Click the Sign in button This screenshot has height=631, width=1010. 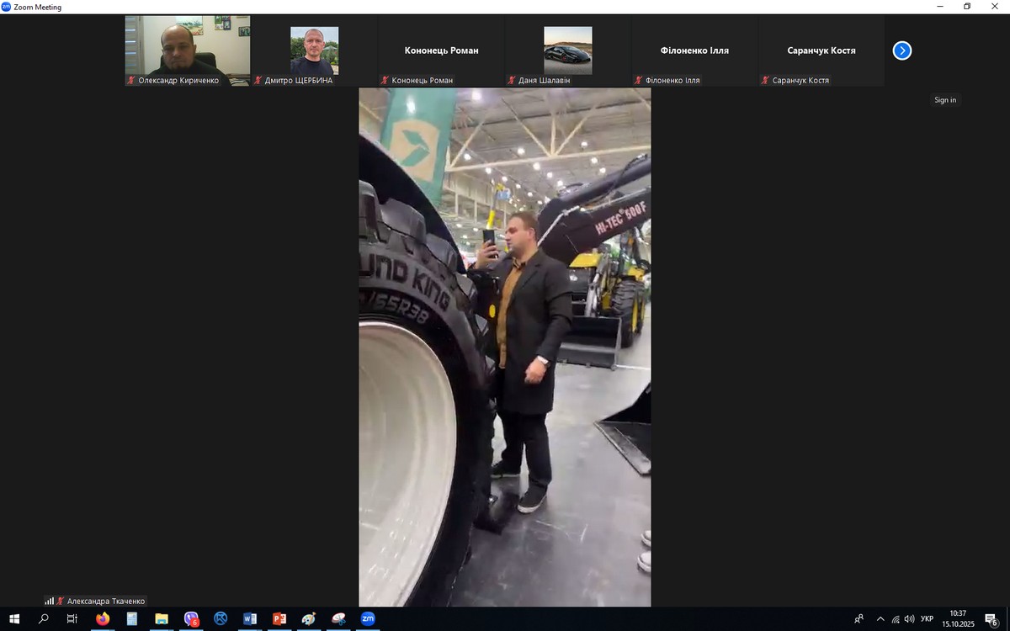click(945, 100)
